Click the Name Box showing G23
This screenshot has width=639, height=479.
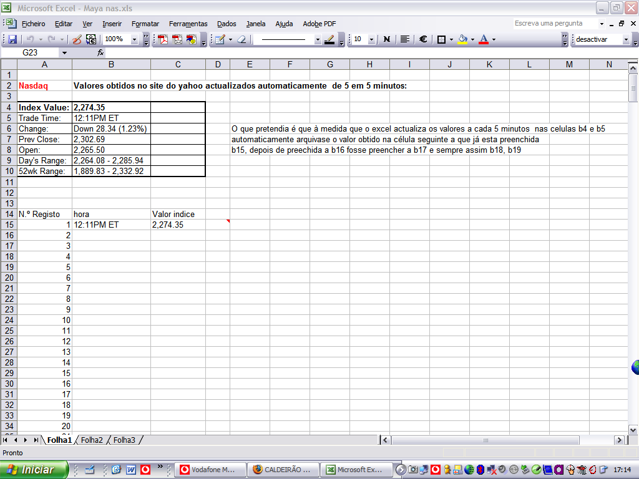click(x=30, y=52)
